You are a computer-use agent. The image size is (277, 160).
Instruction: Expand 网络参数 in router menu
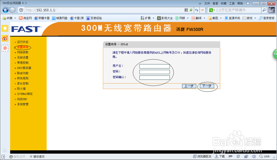(23, 52)
